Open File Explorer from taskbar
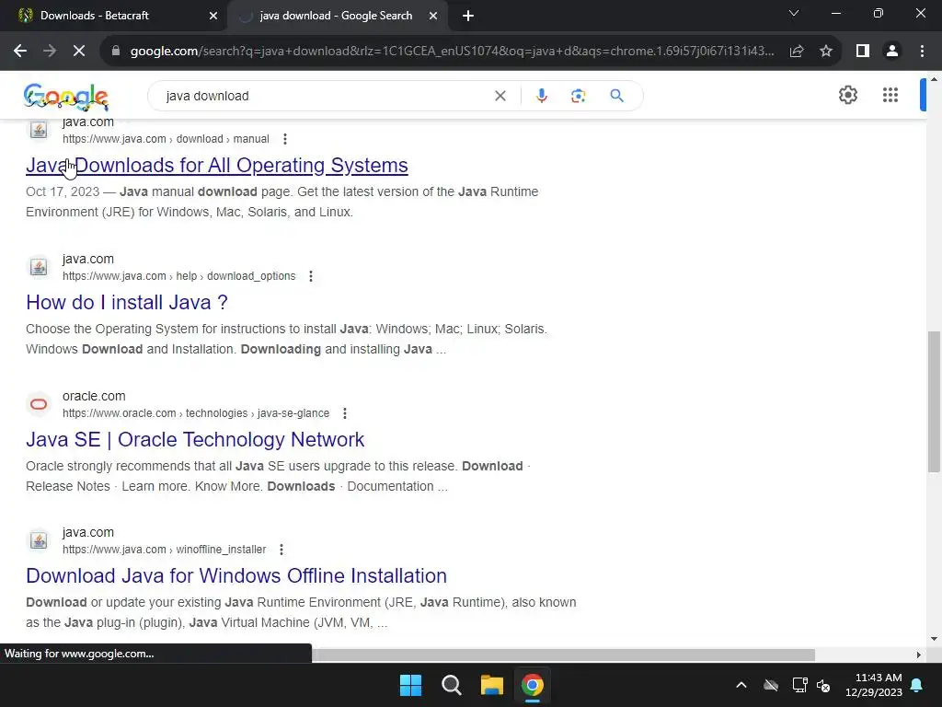The height and width of the screenshot is (707, 942). [491, 685]
